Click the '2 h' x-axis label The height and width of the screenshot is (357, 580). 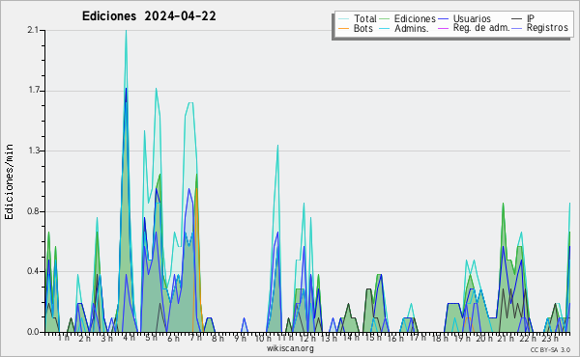pos(84,338)
